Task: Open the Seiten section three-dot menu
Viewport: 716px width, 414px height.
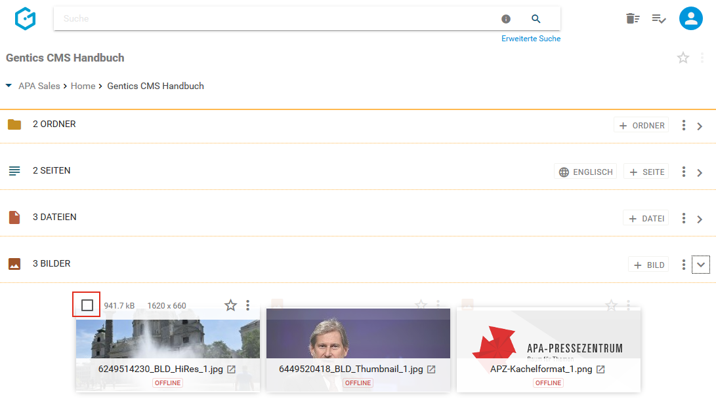Action: (684, 172)
